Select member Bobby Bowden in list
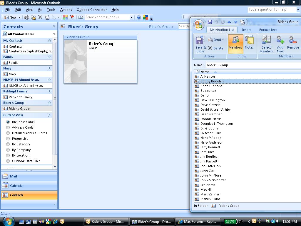Viewport: 301px width, 226px height. coord(248,81)
